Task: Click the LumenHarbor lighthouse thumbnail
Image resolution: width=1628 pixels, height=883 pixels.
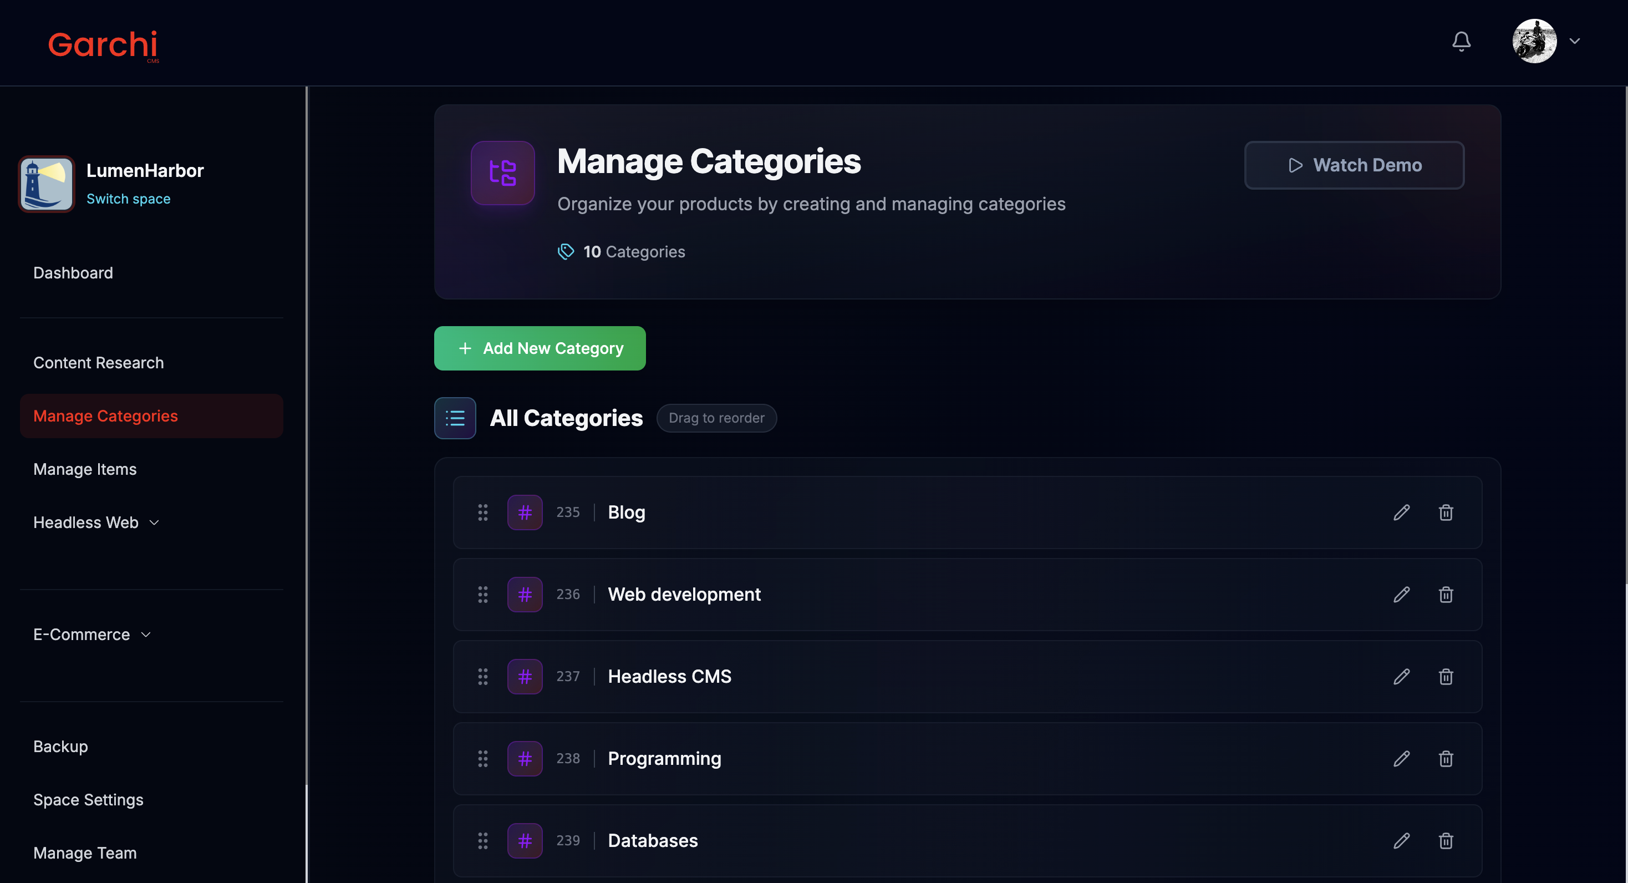Action: pos(47,184)
